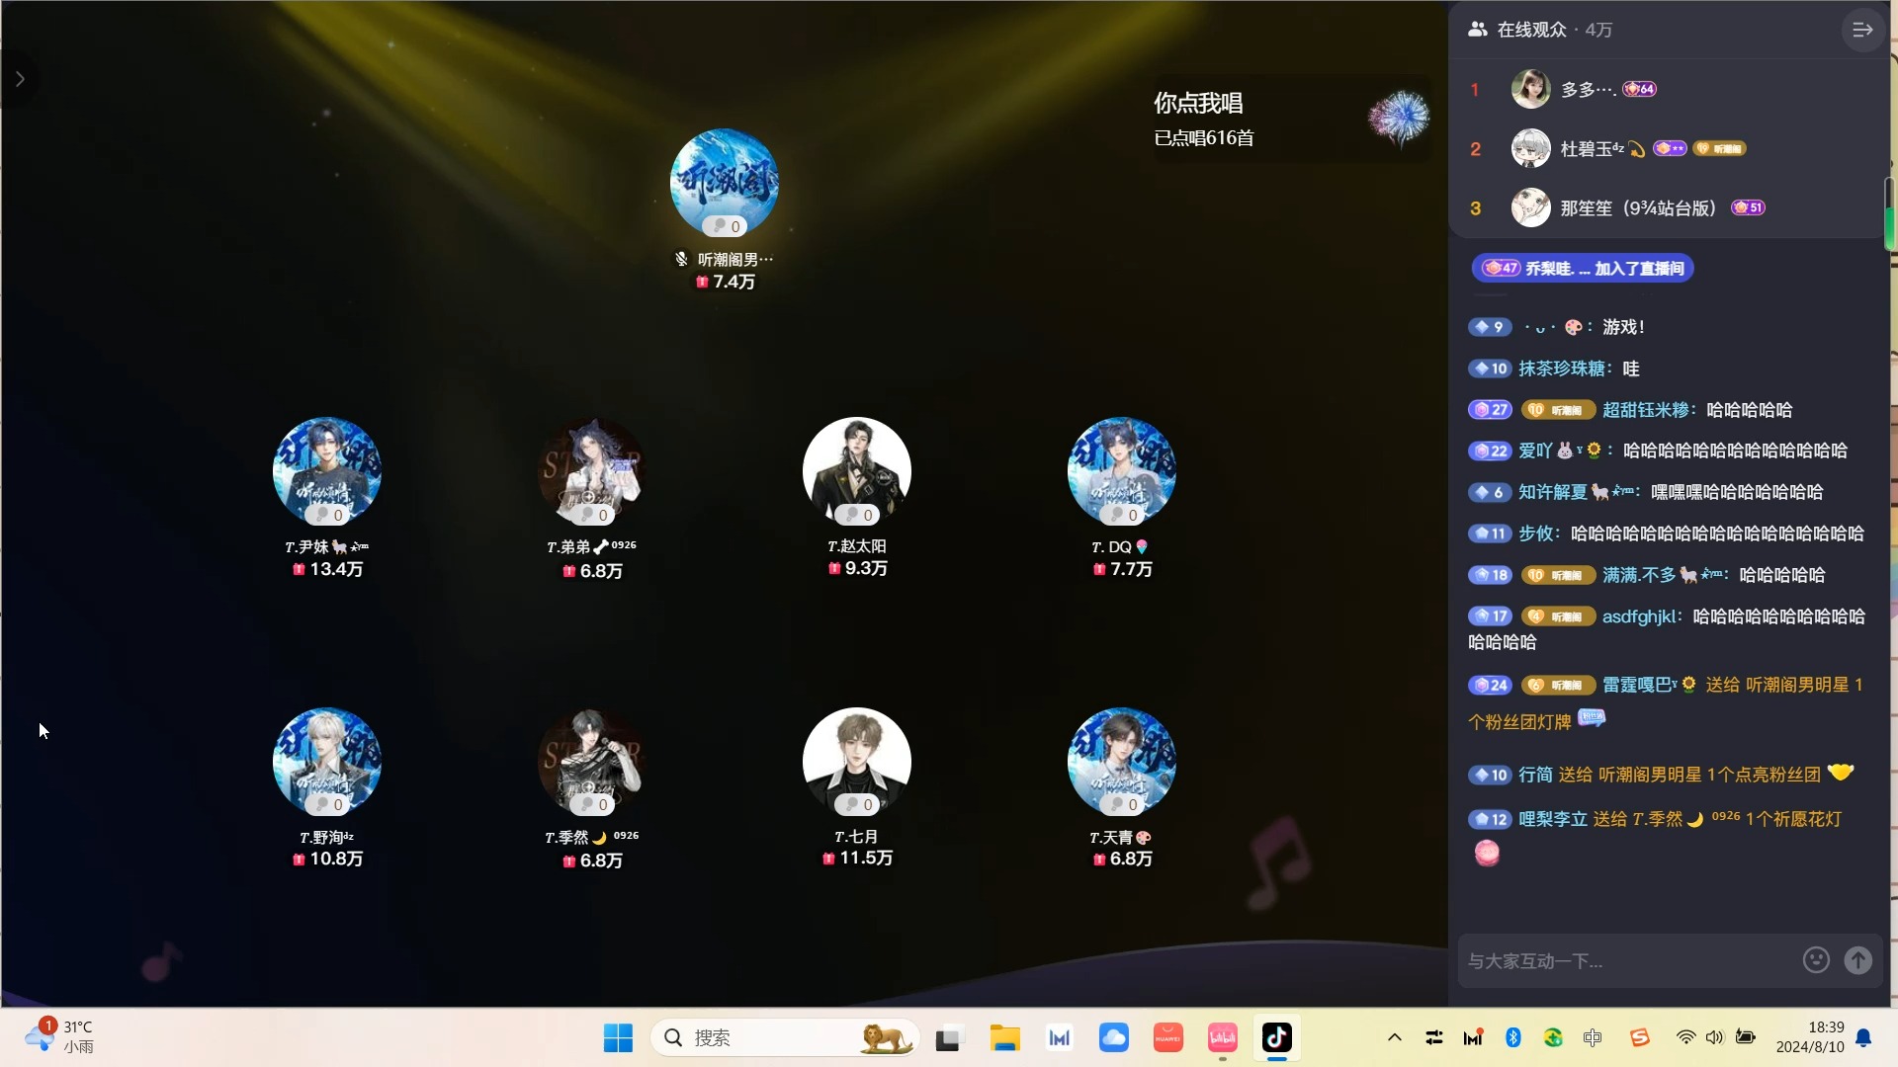This screenshot has width=1898, height=1067.
Task: Click the fan club light sign gift icon
Action: pos(1592,718)
